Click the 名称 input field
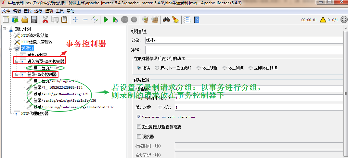Image resolution: width=348 pixels, height=158 pixels. tap(244, 40)
